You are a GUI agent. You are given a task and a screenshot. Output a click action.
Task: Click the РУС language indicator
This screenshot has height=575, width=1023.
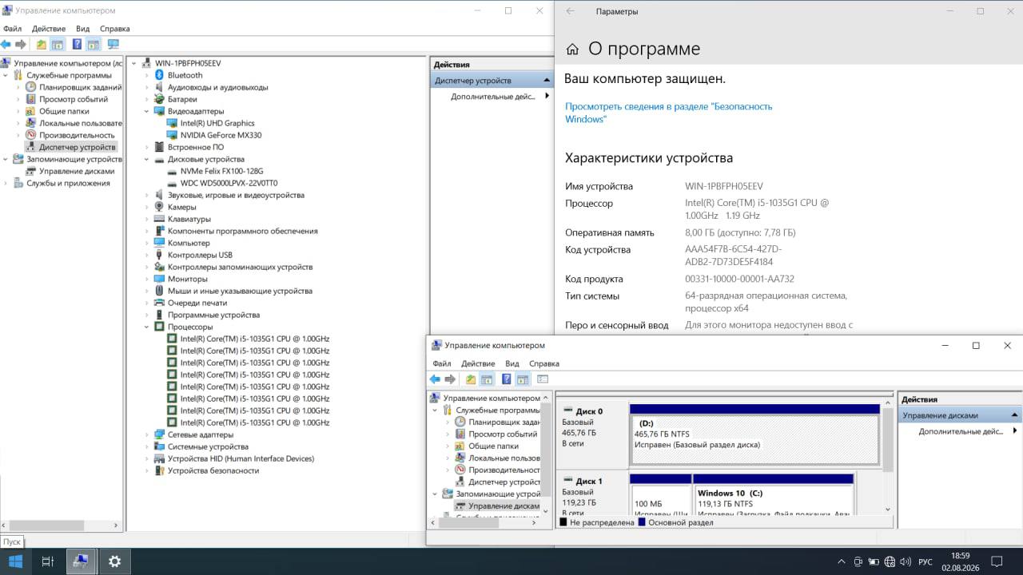point(925,561)
